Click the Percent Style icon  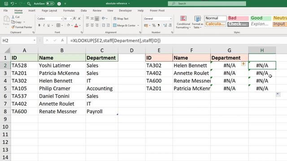tap(154, 25)
